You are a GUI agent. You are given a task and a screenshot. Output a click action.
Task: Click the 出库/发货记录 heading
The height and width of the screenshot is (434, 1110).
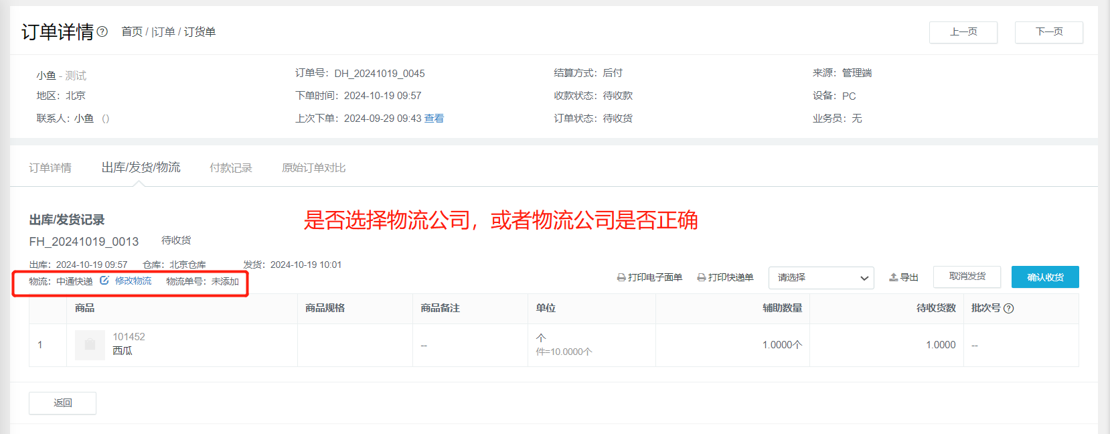click(67, 220)
